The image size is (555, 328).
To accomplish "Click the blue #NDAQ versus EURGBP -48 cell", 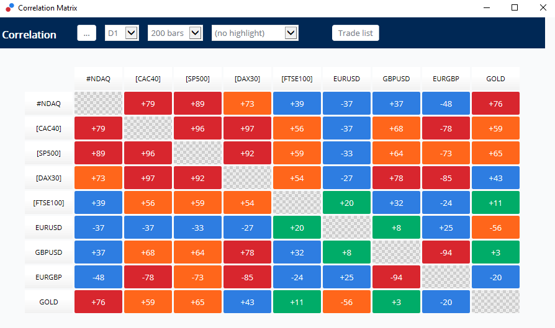I will (x=446, y=104).
